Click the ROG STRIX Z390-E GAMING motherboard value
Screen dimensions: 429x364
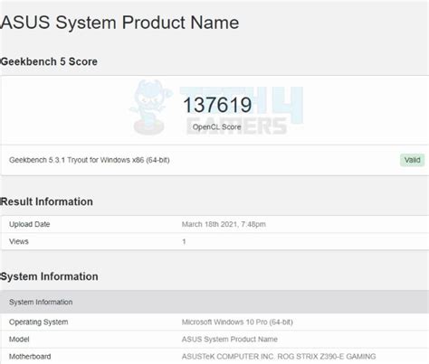pyautogui.click(x=279, y=357)
